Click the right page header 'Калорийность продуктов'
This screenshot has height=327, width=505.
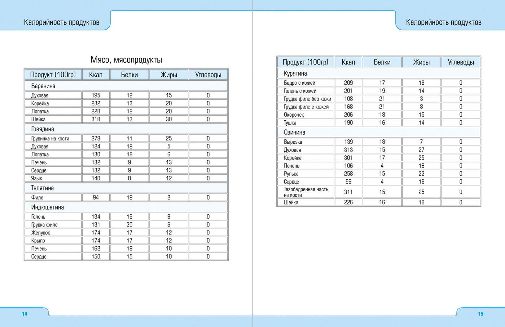443,22
